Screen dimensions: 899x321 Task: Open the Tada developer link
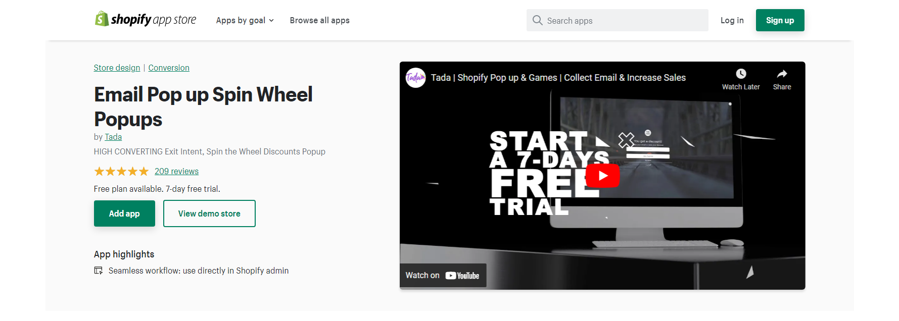click(x=113, y=137)
